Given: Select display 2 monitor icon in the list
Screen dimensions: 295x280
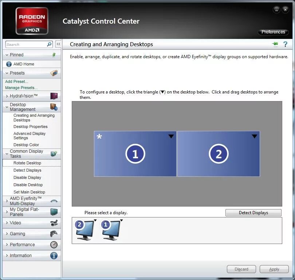Looking at the screenshot, I should tap(84, 230).
